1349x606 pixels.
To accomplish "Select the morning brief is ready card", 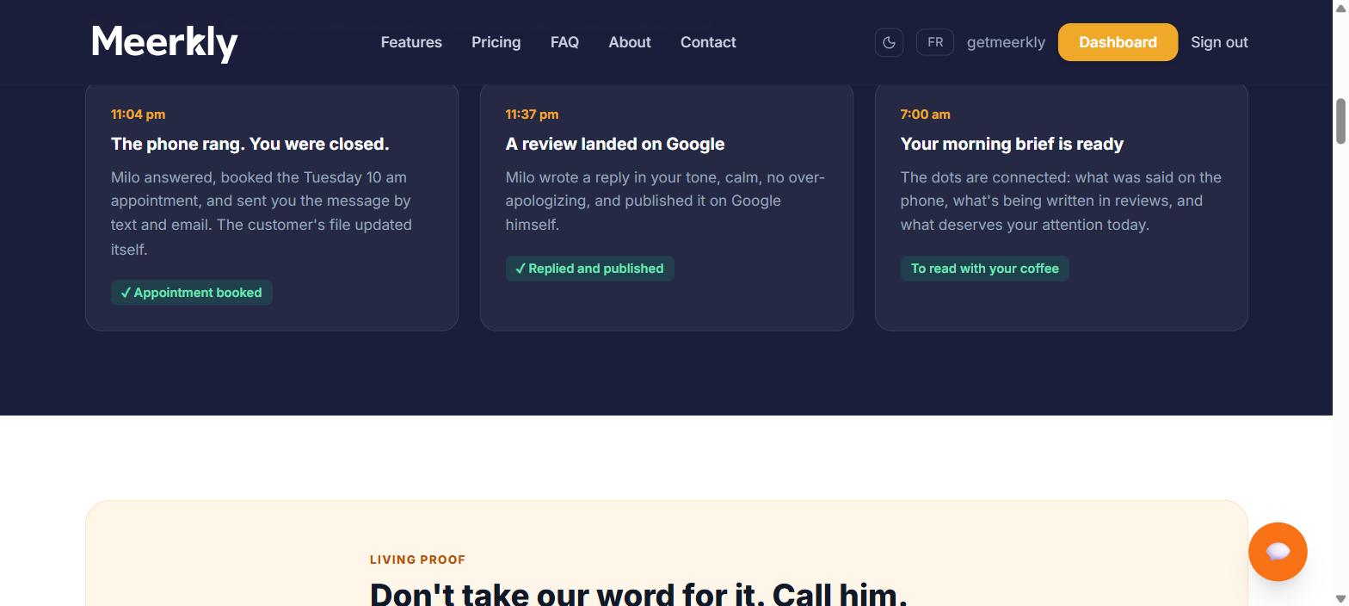I will 1061,207.
